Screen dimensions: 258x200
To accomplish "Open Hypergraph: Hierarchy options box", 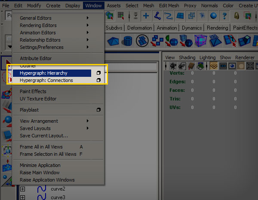I will [98, 73].
